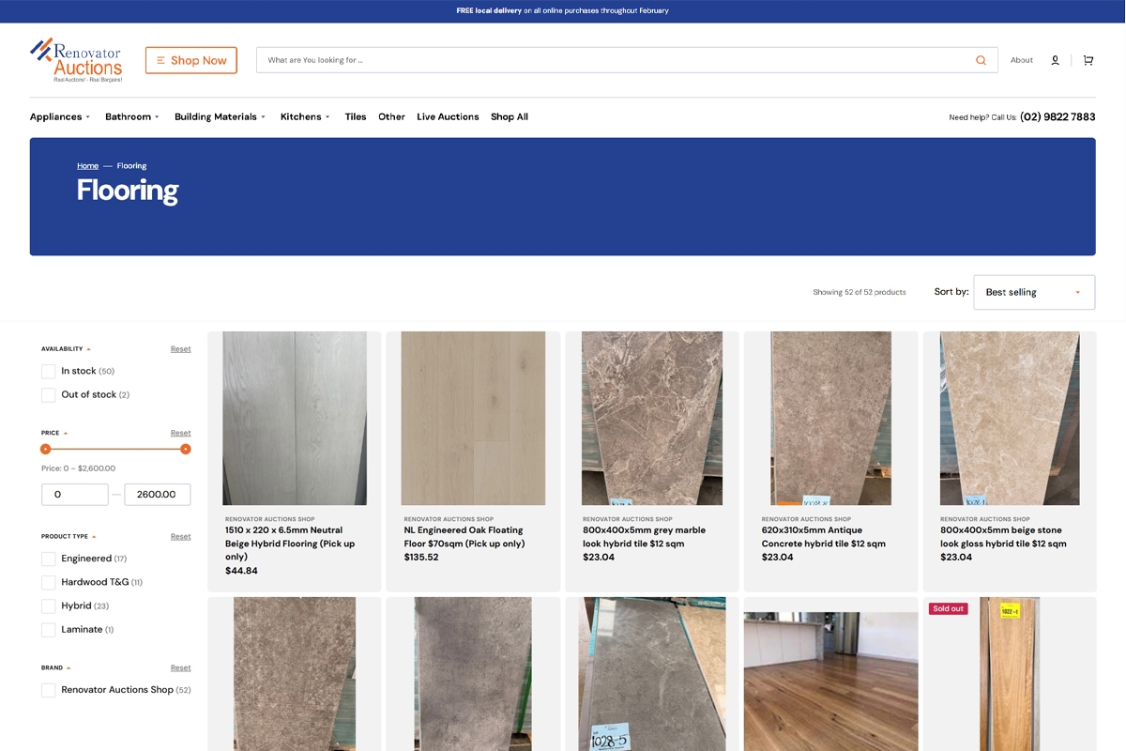
Task: Click the Home breadcrumb link
Action: tap(87, 166)
